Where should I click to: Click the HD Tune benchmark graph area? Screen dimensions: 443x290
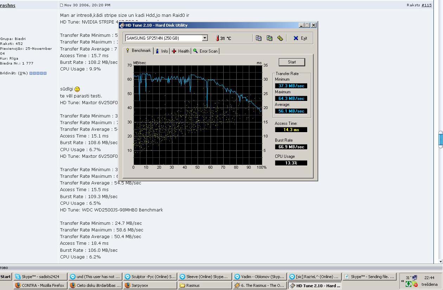tap(198, 115)
